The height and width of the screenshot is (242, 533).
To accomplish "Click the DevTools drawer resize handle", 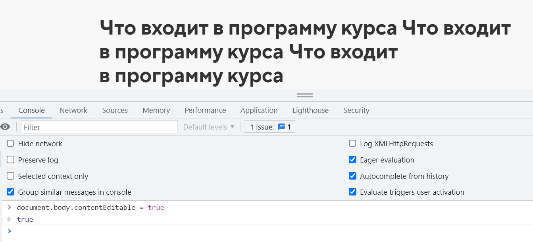I will (x=305, y=95).
